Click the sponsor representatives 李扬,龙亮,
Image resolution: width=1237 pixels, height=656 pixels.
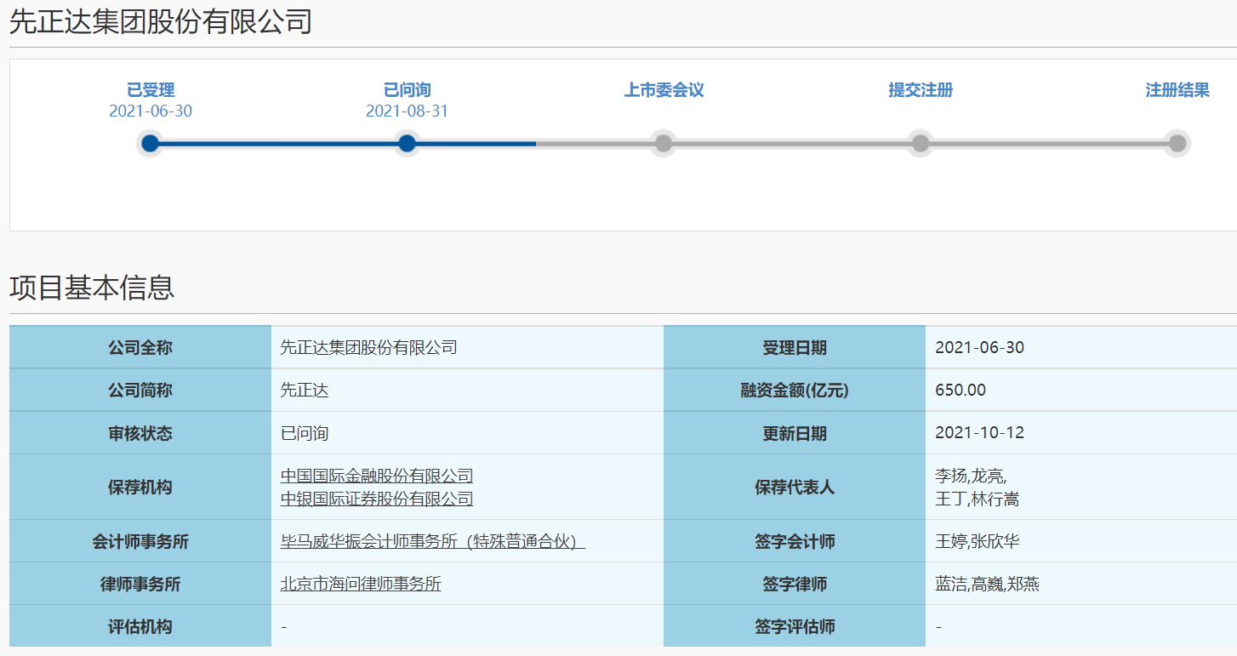click(x=971, y=476)
